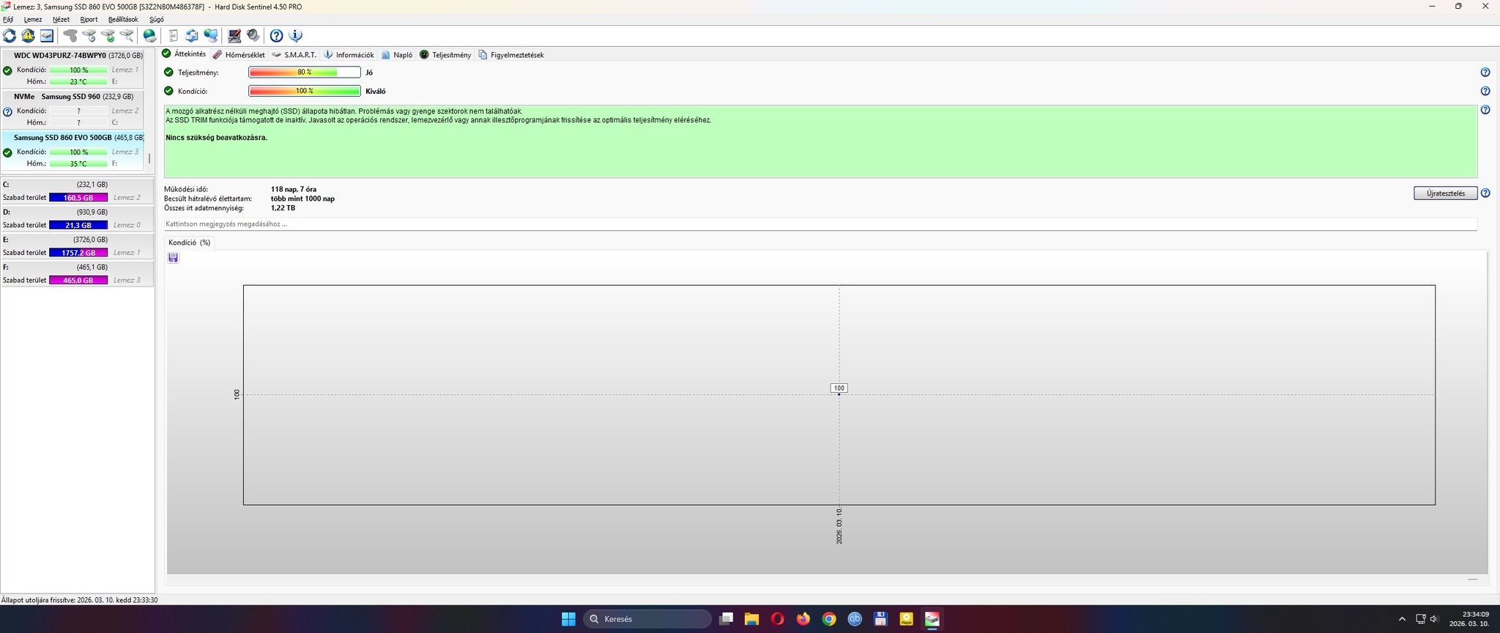Click the C: partition free space bar
Screen dimensions: 1500x633
(78, 198)
